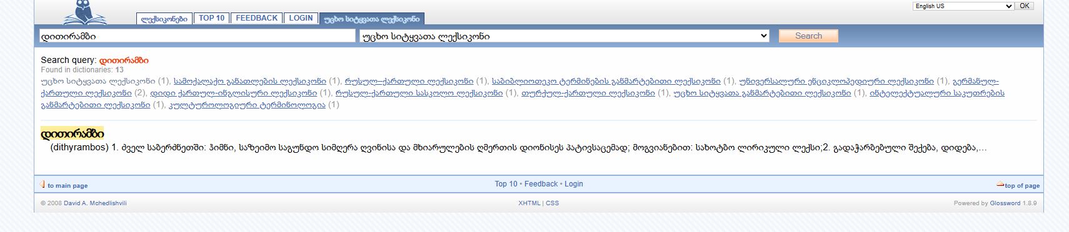Click the arrow icon beside top of page

(1000, 185)
